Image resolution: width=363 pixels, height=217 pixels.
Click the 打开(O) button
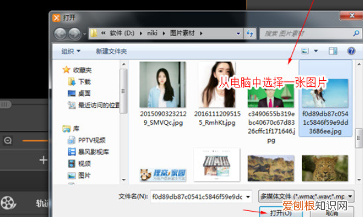[x=281, y=212]
